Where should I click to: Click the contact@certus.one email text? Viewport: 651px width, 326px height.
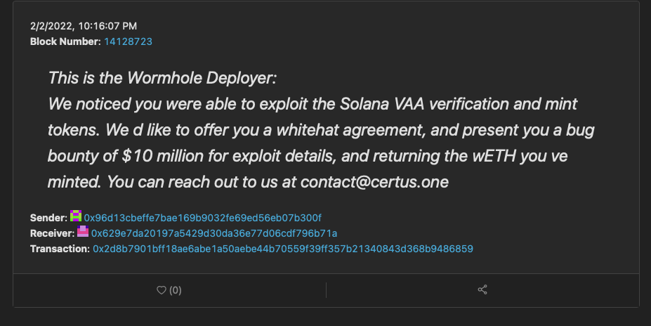[374, 181]
